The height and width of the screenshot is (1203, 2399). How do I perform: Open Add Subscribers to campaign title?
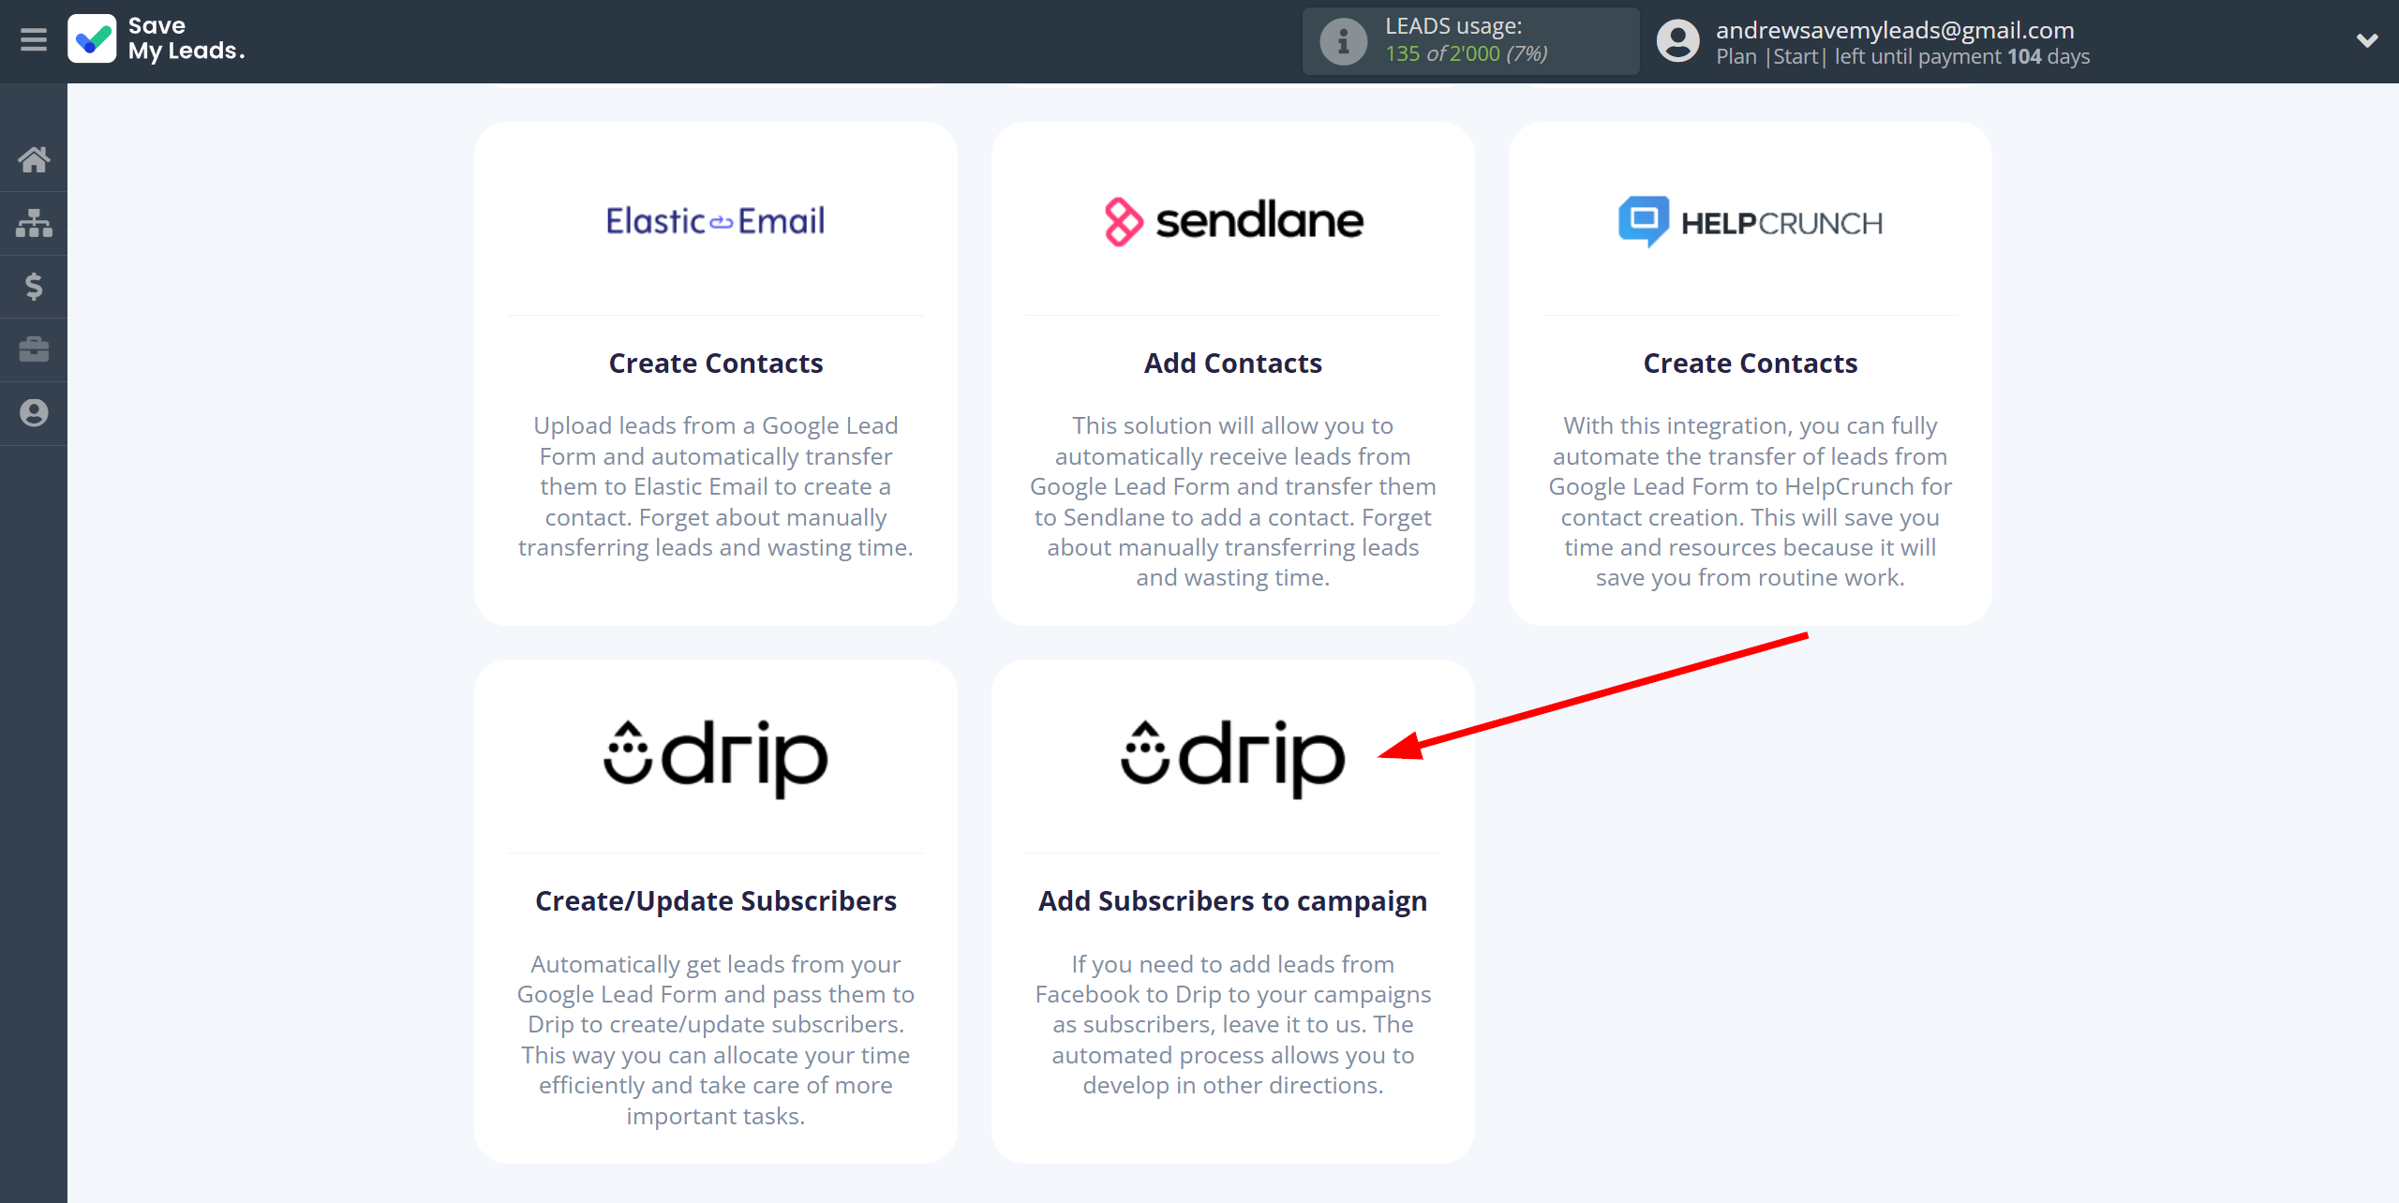tap(1233, 901)
